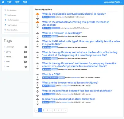Screen dimensions: 124x119
Task: Open Awesome Pants author link under CDN question
Action: click(76, 78)
